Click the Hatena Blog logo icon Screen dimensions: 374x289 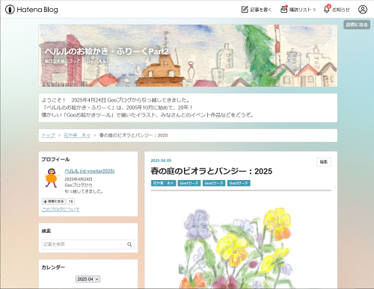coord(10,10)
